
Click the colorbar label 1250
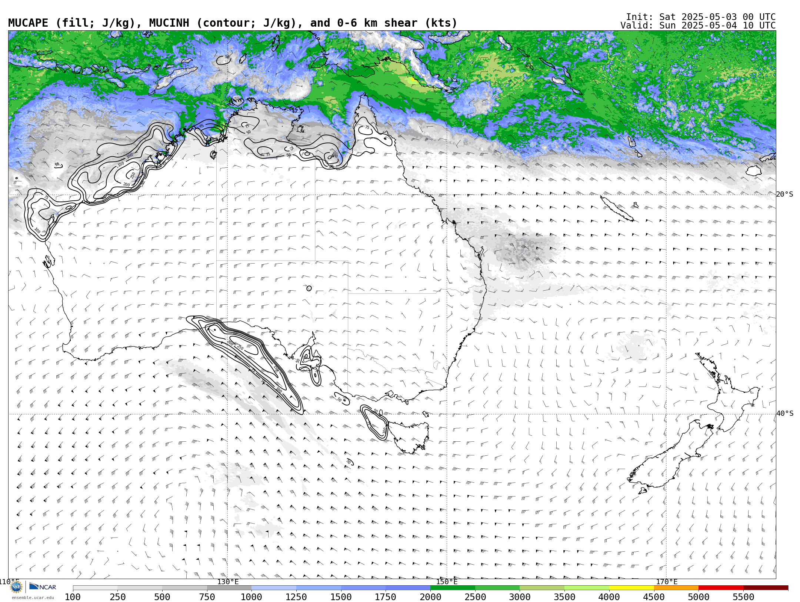click(x=296, y=597)
